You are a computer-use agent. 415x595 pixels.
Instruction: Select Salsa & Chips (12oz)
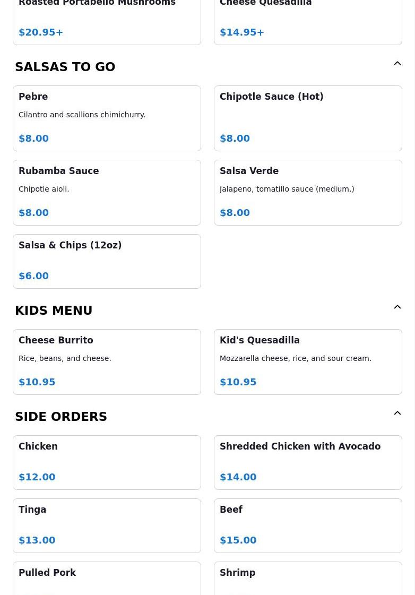[x=107, y=261]
